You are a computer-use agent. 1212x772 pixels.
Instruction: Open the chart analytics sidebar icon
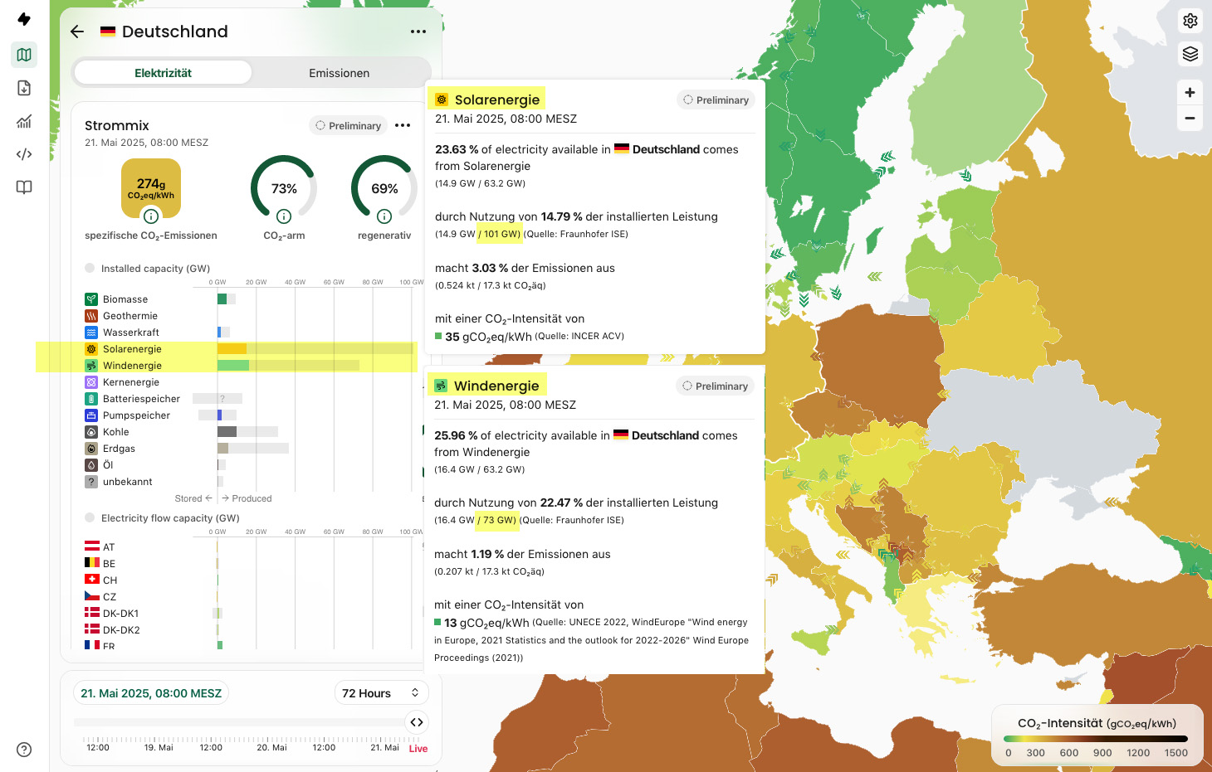[24, 121]
